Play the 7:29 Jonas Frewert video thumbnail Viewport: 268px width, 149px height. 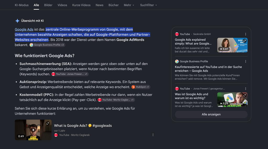(232, 100)
